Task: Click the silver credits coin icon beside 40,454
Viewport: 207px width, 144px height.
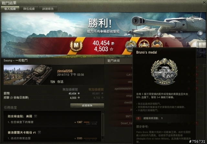Action: tap(113, 44)
